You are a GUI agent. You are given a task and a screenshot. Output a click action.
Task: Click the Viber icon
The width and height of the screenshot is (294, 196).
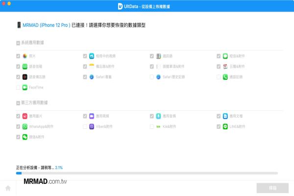click(92, 126)
